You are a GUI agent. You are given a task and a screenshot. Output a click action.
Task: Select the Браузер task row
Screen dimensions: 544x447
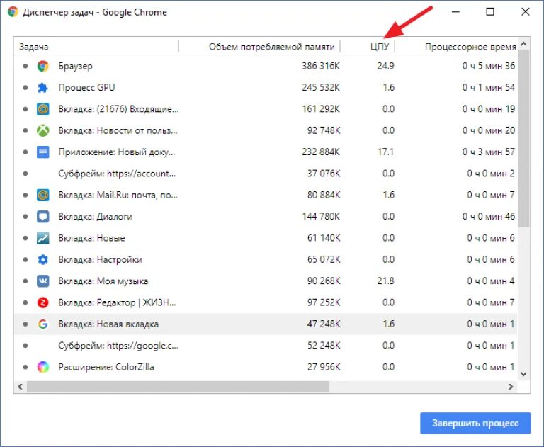[266, 66]
